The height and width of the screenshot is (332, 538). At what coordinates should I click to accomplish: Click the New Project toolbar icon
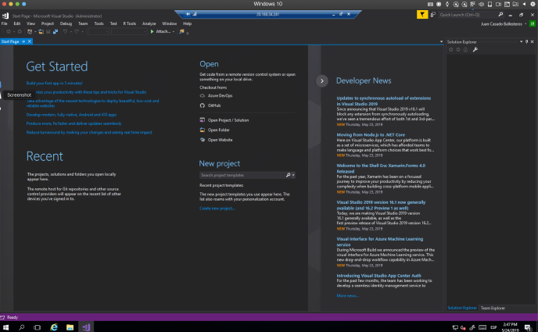30,31
